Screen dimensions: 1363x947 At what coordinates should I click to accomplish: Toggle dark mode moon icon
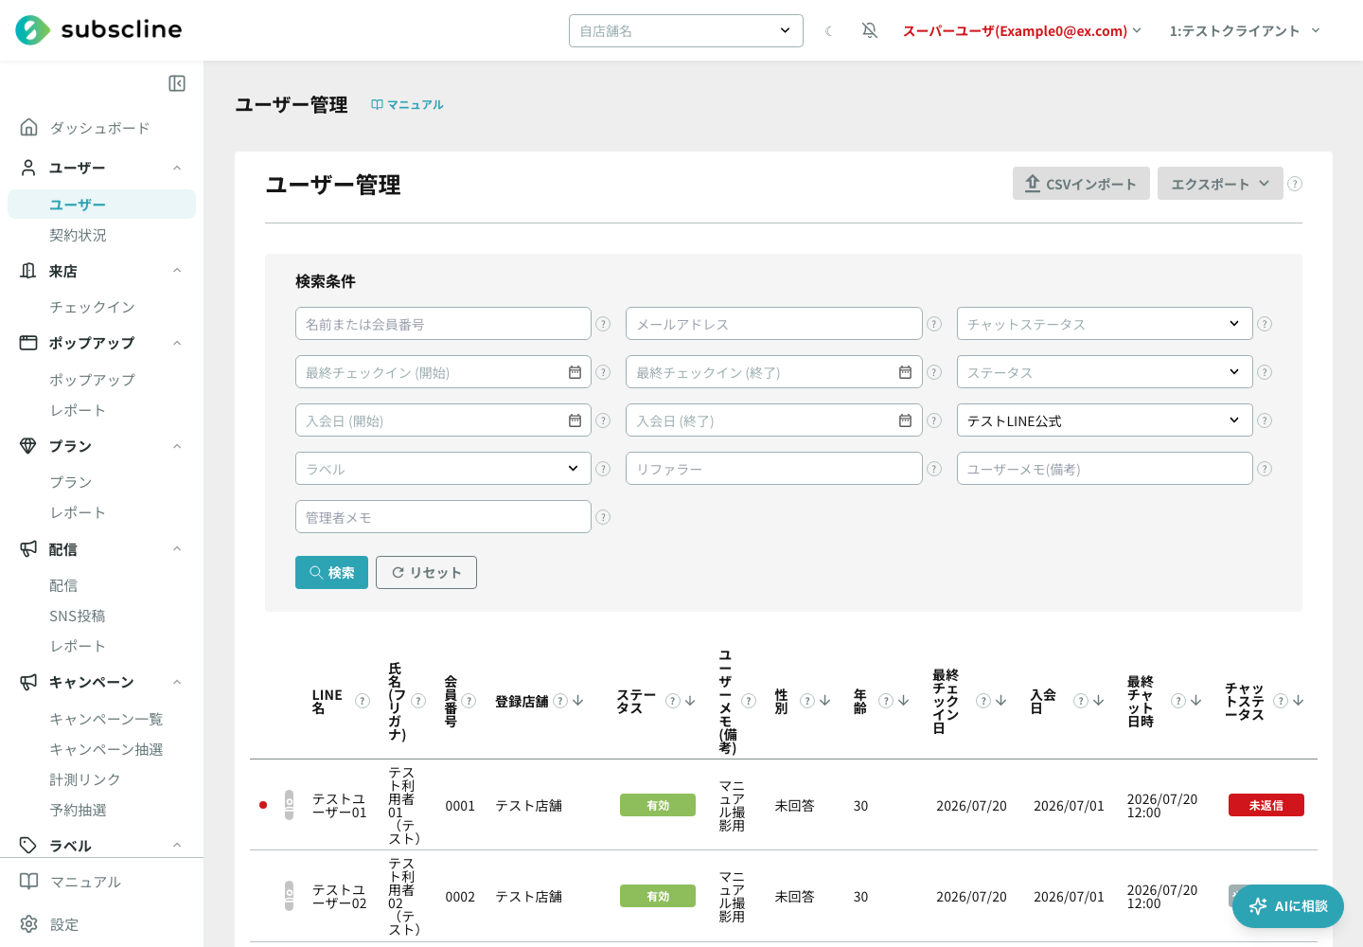coord(829,31)
